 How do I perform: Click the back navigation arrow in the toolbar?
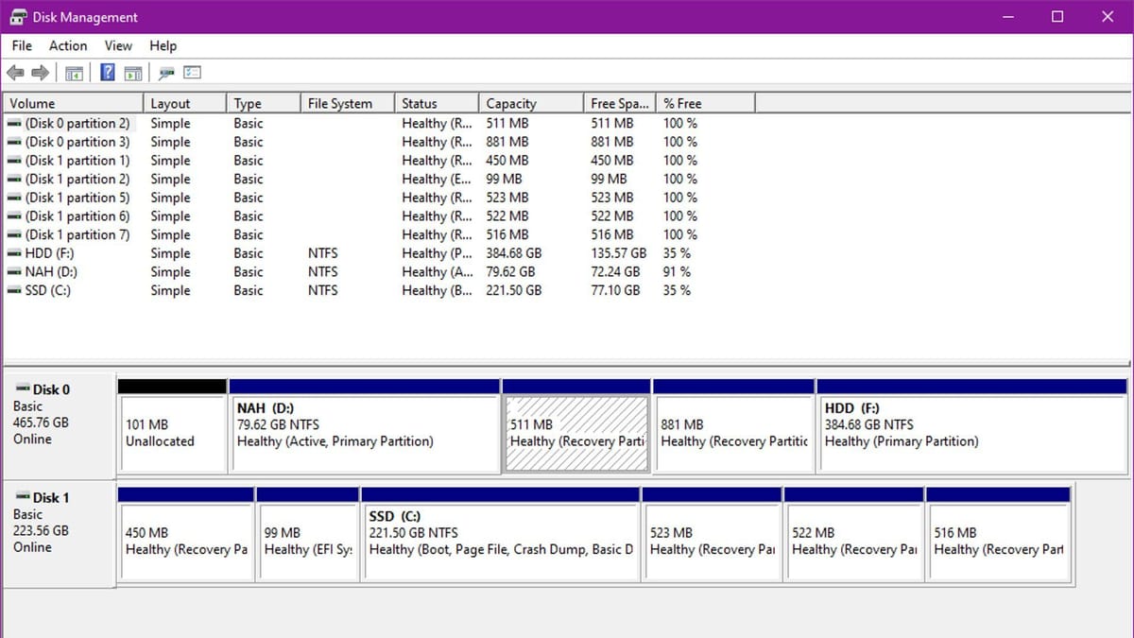15,72
